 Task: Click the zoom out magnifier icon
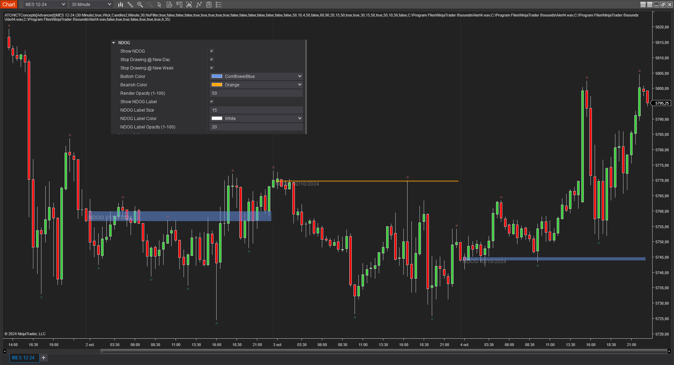pyautogui.click(x=150, y=5)
